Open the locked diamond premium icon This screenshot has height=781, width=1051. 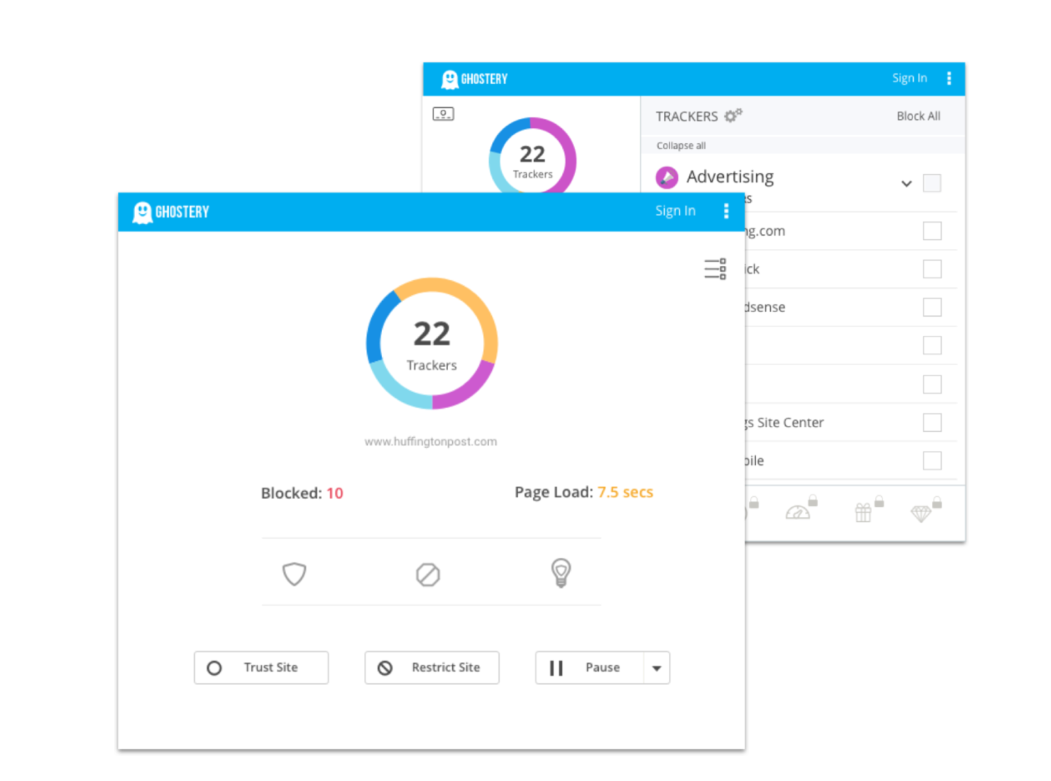(926, 510)
